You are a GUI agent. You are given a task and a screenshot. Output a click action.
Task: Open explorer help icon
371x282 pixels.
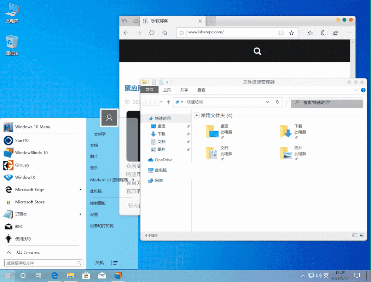click(363, 90)
